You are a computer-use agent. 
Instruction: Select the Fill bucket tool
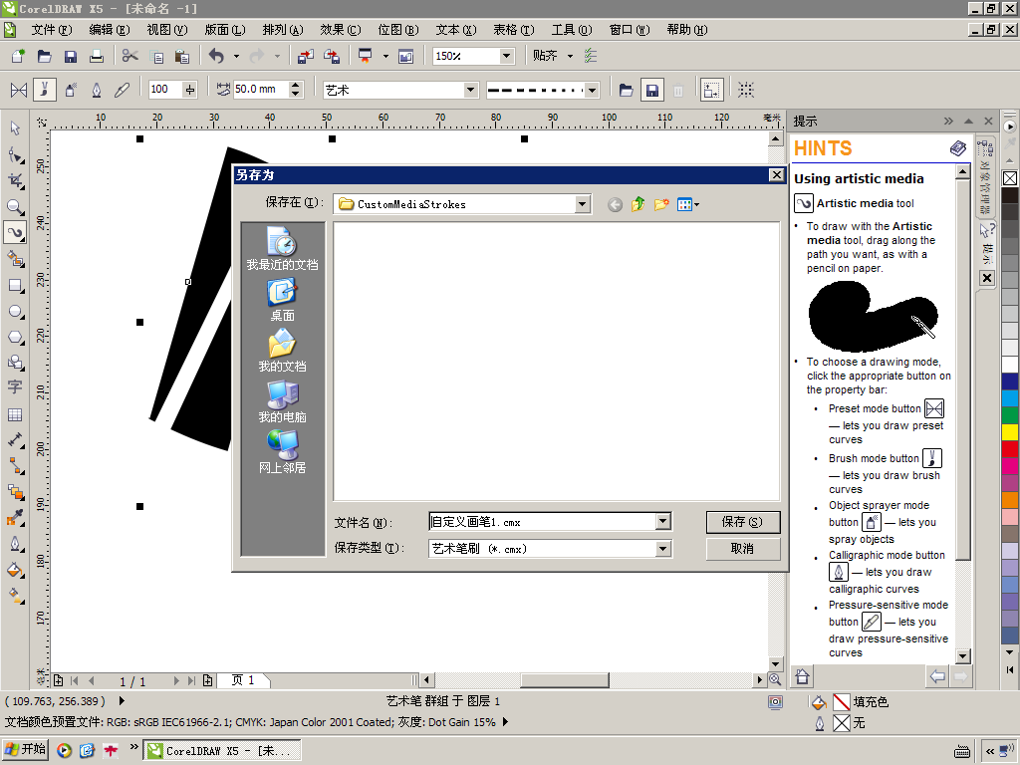15,571
